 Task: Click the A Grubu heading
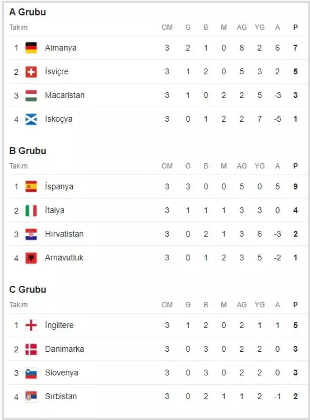point(27,12)
